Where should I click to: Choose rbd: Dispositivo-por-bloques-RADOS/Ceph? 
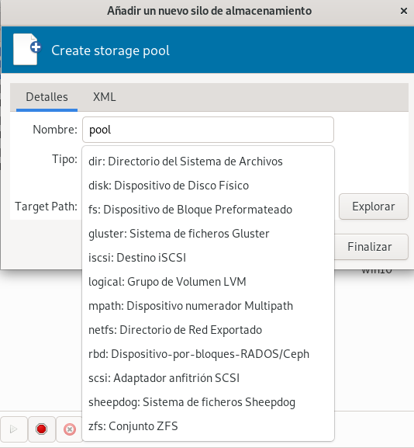click(x=208, y=354)
